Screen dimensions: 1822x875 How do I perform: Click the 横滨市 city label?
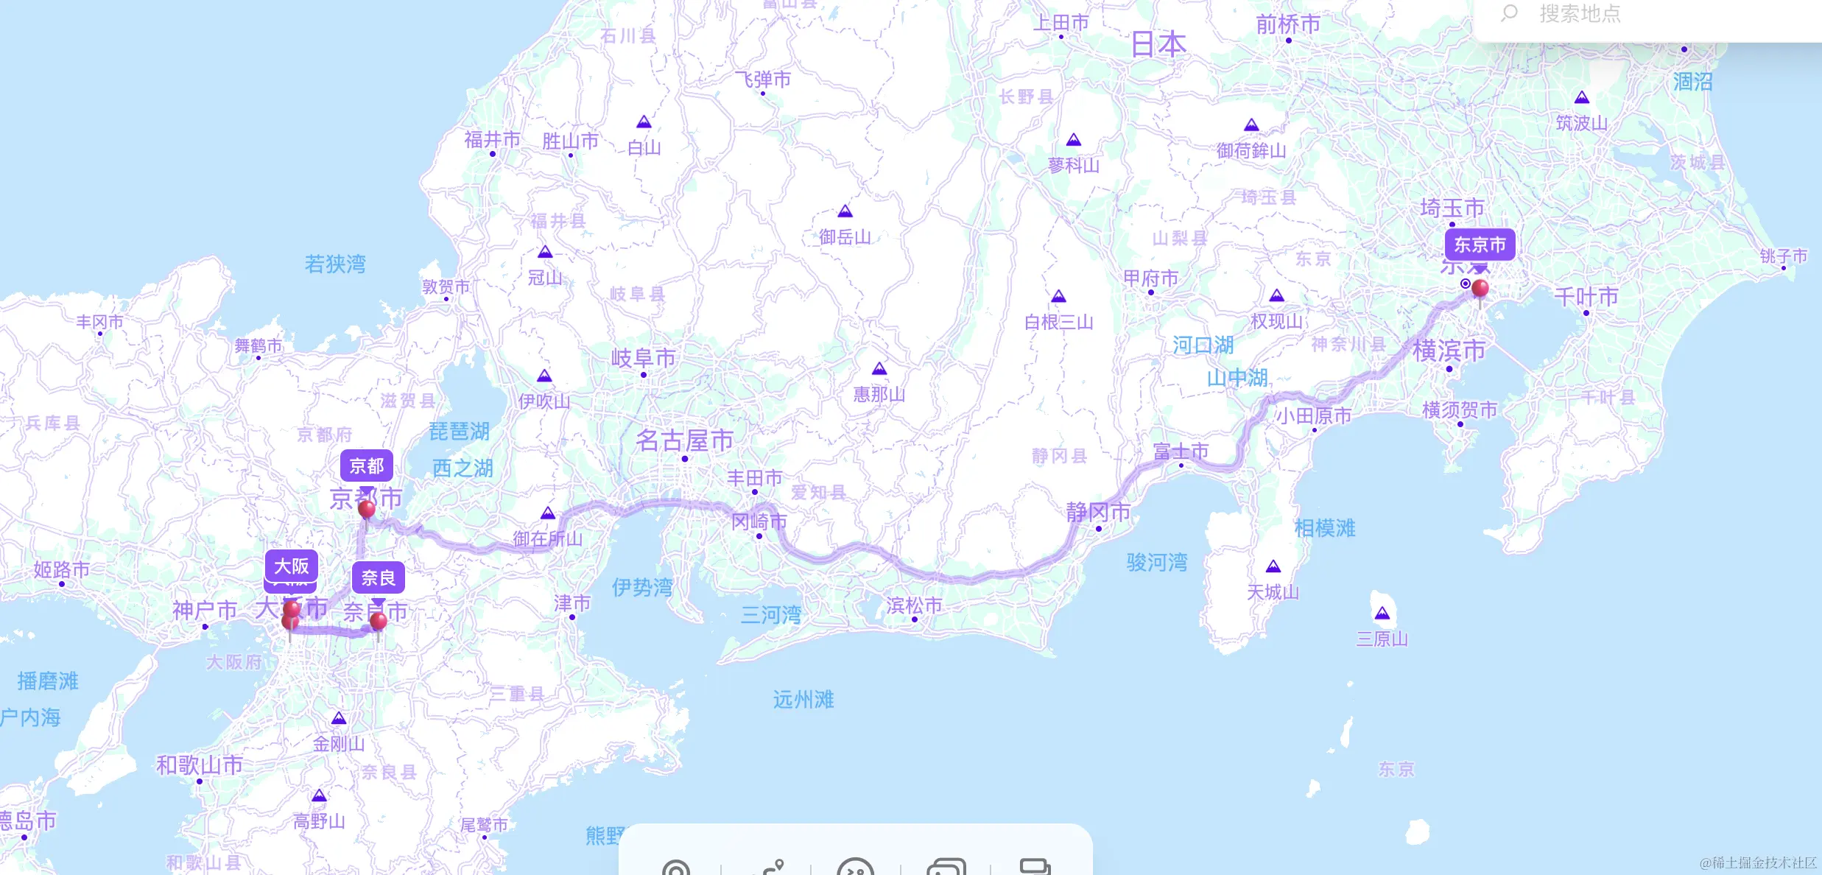(x=1449, y=351)
